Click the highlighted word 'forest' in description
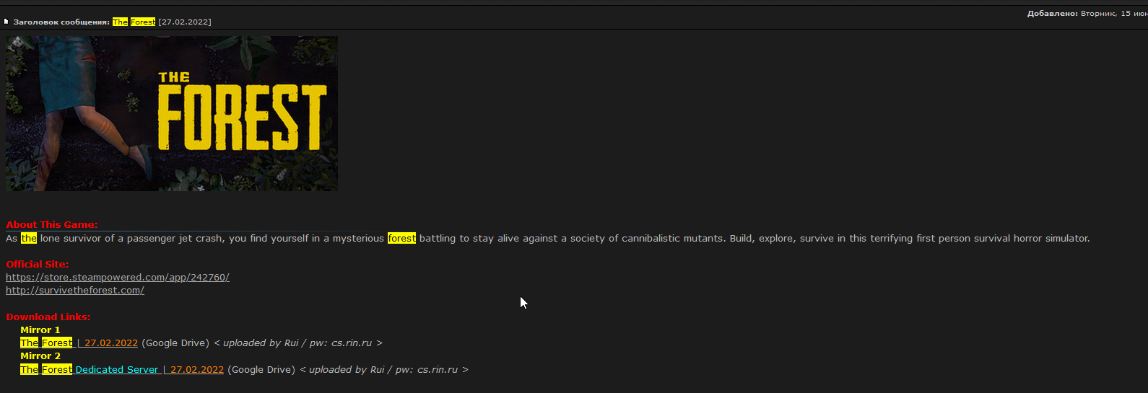The image size is (1148, 393). [x=401, y=239]
